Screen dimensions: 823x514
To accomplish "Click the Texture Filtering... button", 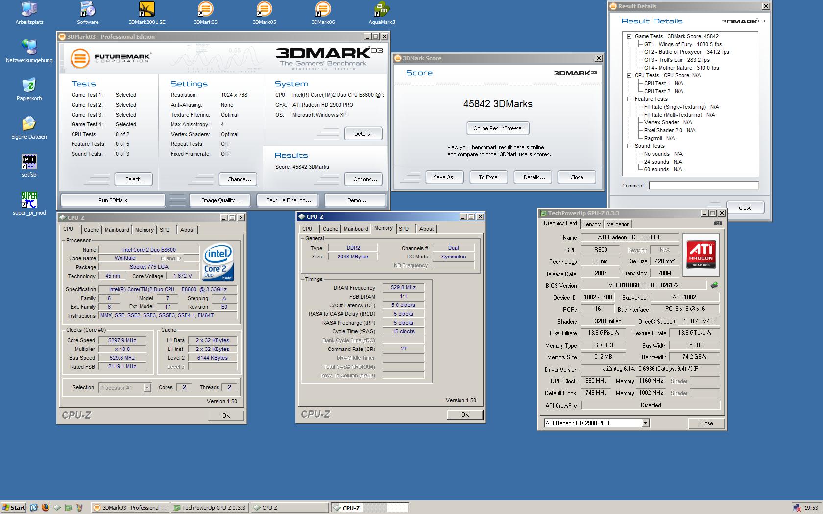I will pos(289,200).
